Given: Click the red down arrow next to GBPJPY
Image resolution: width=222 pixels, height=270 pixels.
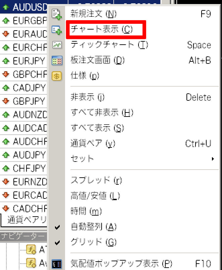Looking at the screenshot, I should coord(5,101).
